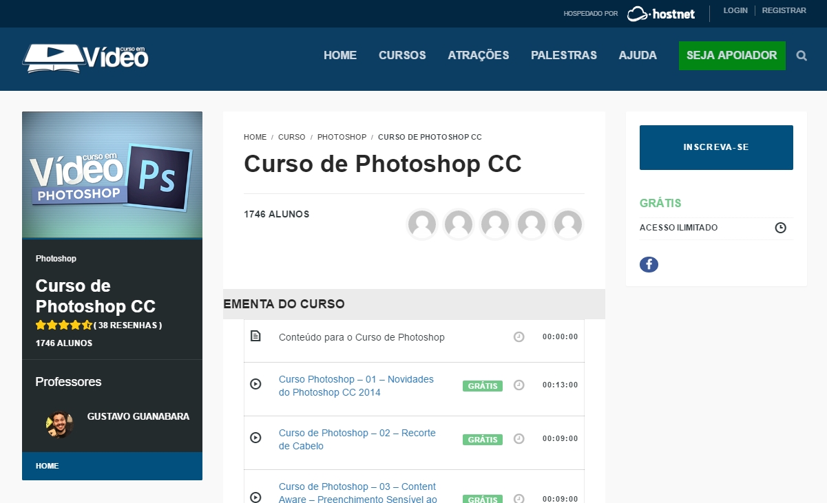The width and height of the screenshot is (827, 503).
Task: Click 'Conteúdo para o Curso de Photoshop' text
Action: point(362,338)
